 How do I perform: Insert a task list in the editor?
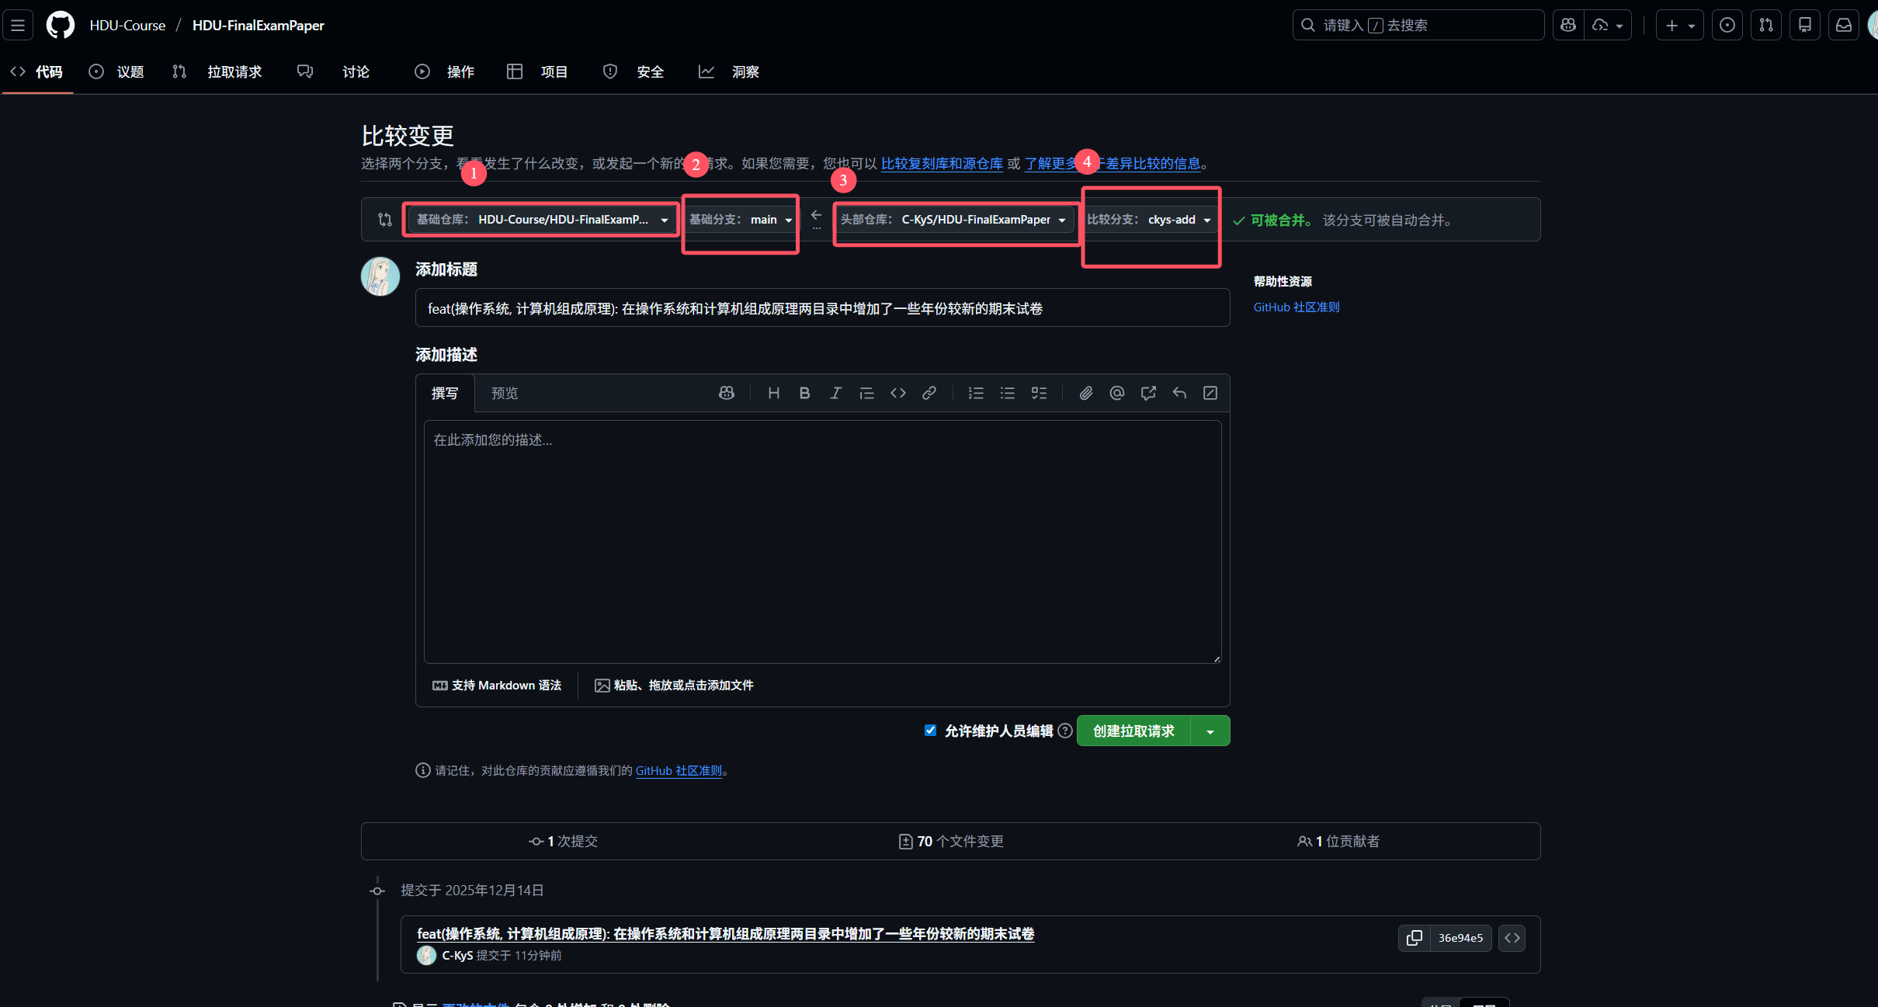(x=1039, y=393)
